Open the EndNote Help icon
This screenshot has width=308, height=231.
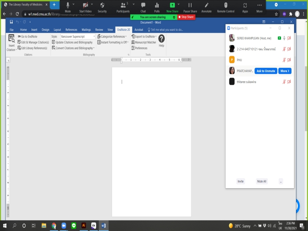click(x=161, y=38)
